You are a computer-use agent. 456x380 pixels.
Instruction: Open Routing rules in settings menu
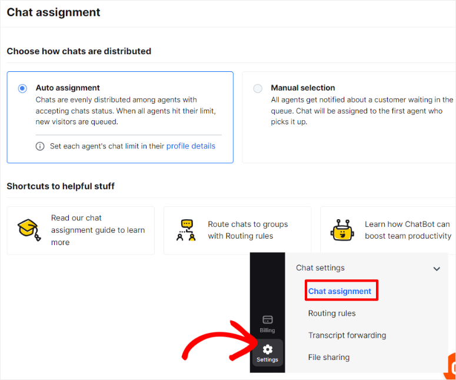tap(332, 313)
